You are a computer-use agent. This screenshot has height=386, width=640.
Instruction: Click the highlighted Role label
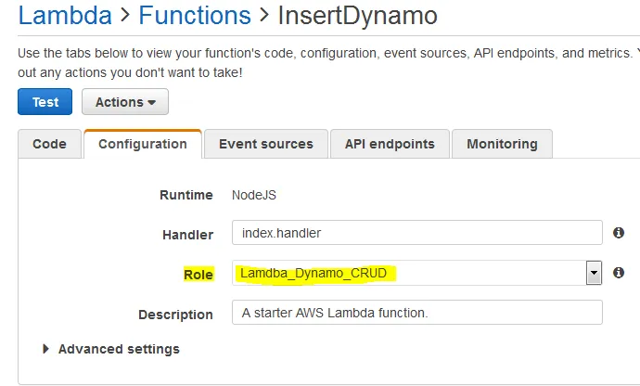[198, 274]
